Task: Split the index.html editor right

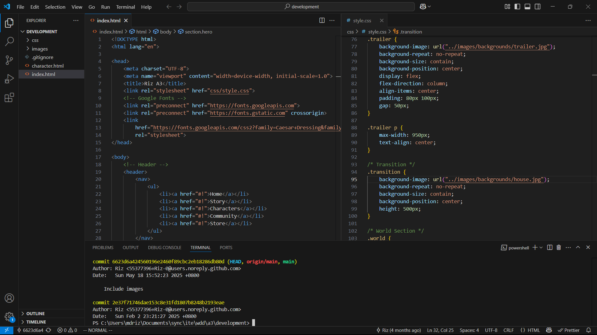Action: [x=322, y=20]
